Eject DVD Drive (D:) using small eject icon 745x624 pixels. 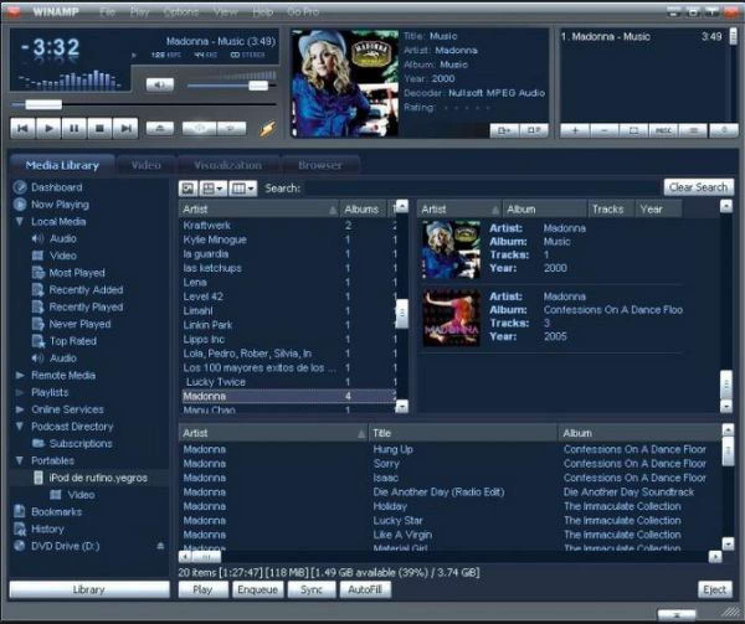(161, 546)
